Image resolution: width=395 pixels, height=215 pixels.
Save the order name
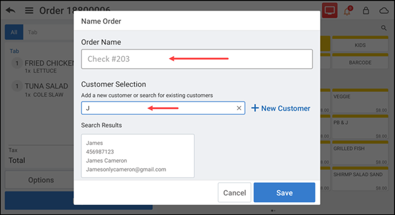click(x=284, y=192)
